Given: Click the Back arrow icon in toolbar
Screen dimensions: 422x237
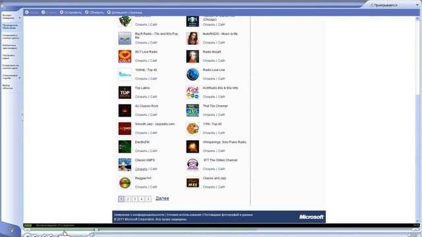Looking at the screenshot, I should coord(26,13).
